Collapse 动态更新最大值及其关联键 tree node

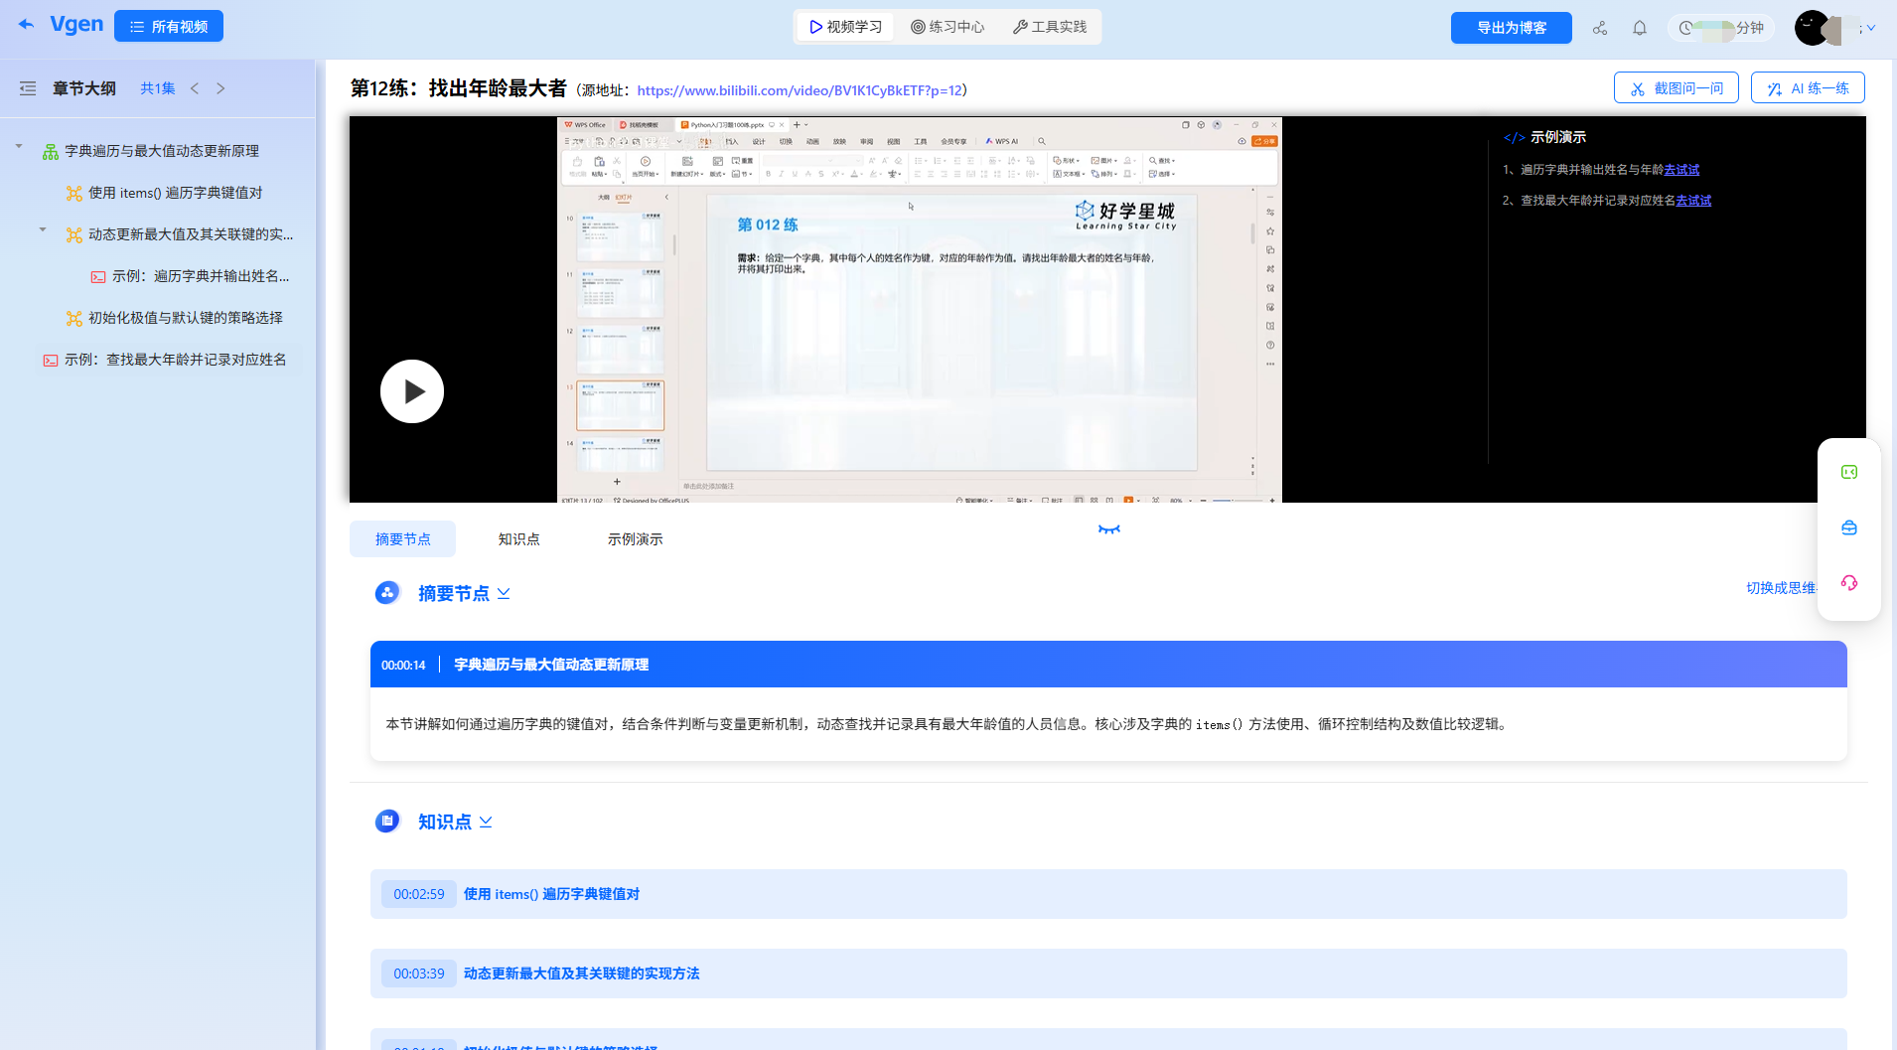(43, 230)
